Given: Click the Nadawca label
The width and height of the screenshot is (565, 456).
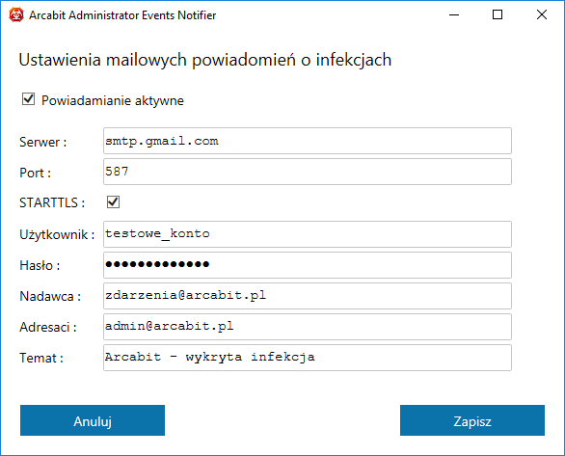Looking at the screenshot, I should (50, 296).
